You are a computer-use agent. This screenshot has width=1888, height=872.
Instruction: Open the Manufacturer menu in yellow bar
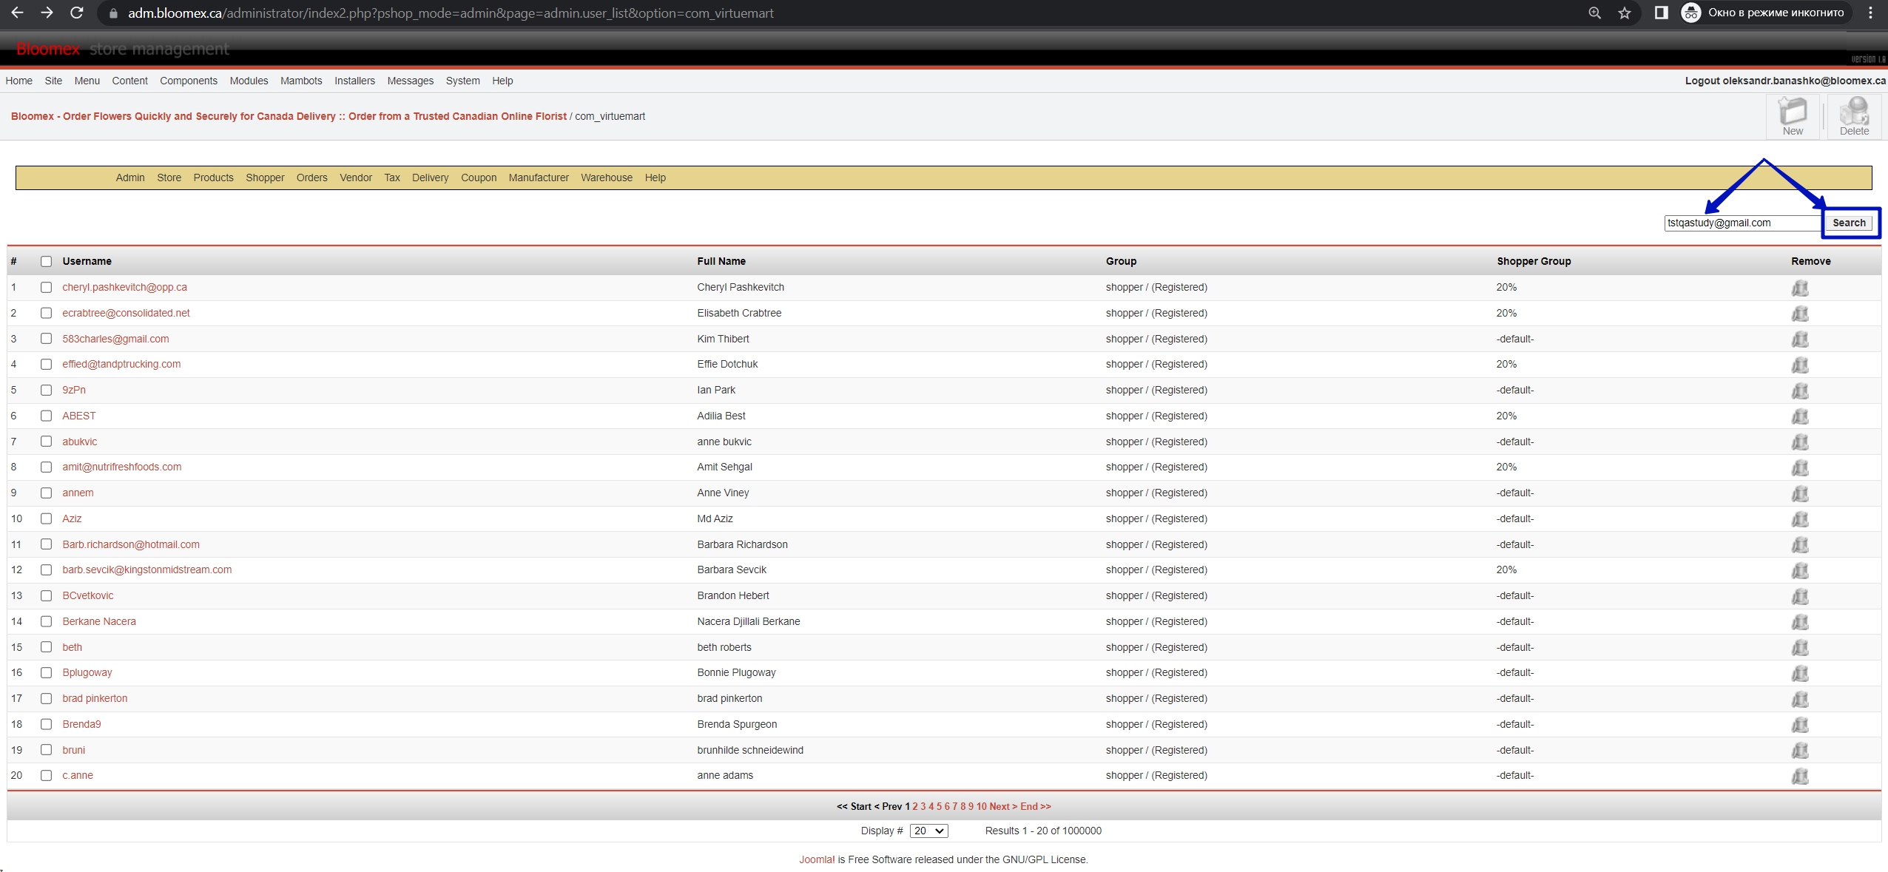click(x=539, y=178)
